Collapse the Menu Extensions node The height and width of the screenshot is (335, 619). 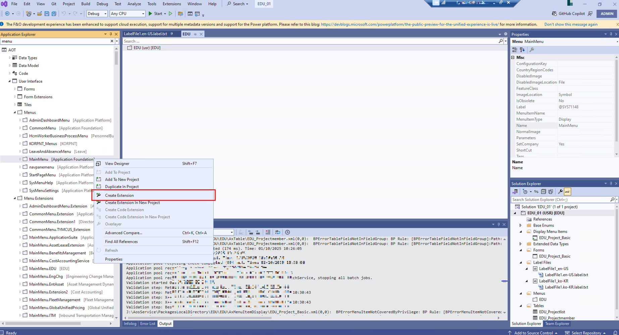[15, 198]
